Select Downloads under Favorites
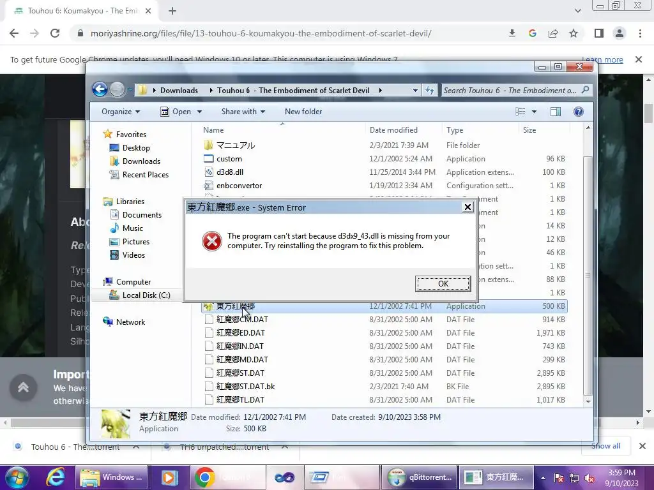The width and height of the screenshot is (654, 490). (141, 161)
